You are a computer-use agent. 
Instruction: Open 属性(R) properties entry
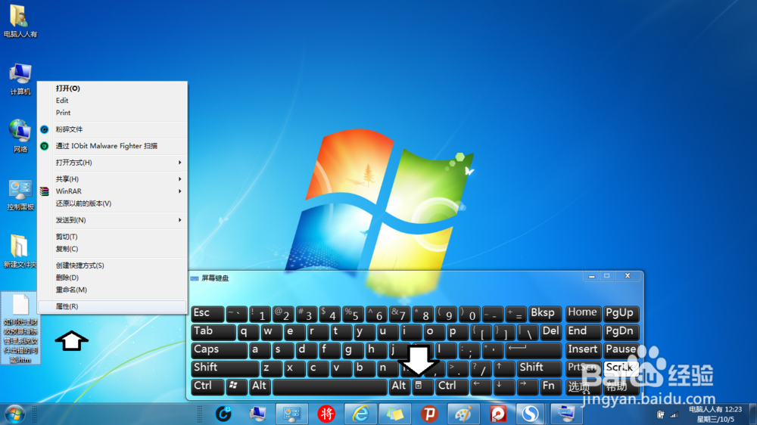[x=112, y=306]
